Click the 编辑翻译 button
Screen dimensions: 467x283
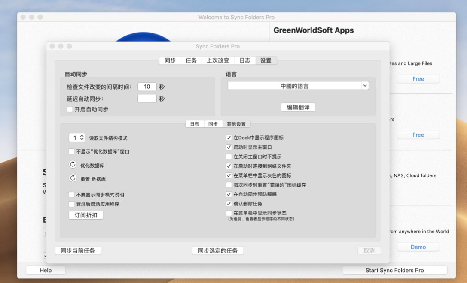(298, 107)
